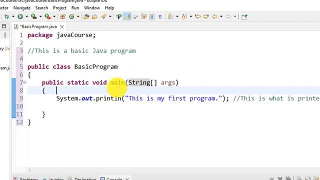
Task: Click the Open Task folder icon
Action: [94, 16]
